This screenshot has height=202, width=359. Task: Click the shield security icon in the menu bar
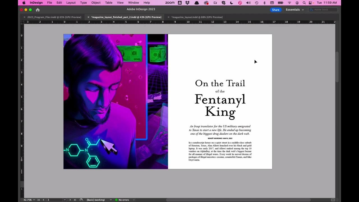pos(224,3)
